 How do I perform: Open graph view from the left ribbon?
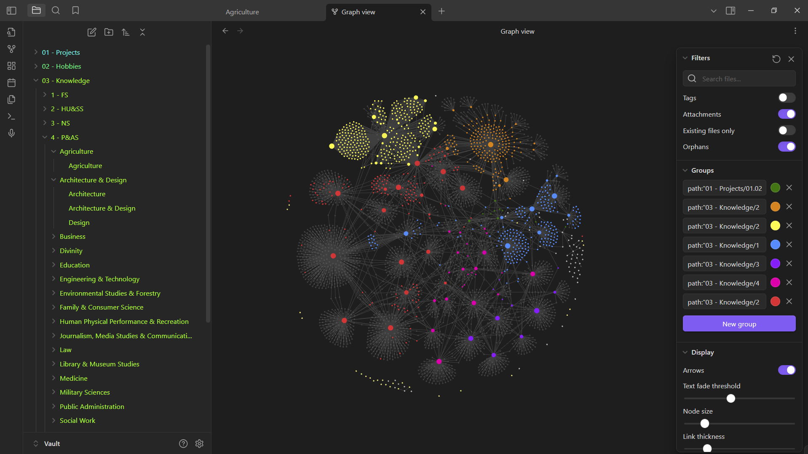pyautogui.click(x=11, y=49)
